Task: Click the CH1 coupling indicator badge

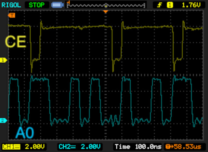Action: click(11, 147)
